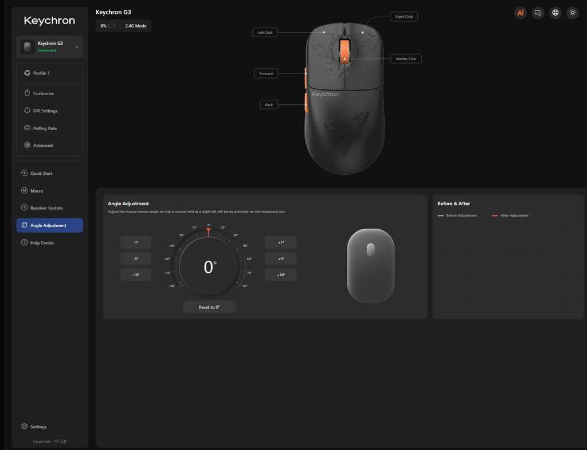Screen dimensions: 587x450
Task: Click the 2.4G Mode indicator
Action: (x=136, y=26)
